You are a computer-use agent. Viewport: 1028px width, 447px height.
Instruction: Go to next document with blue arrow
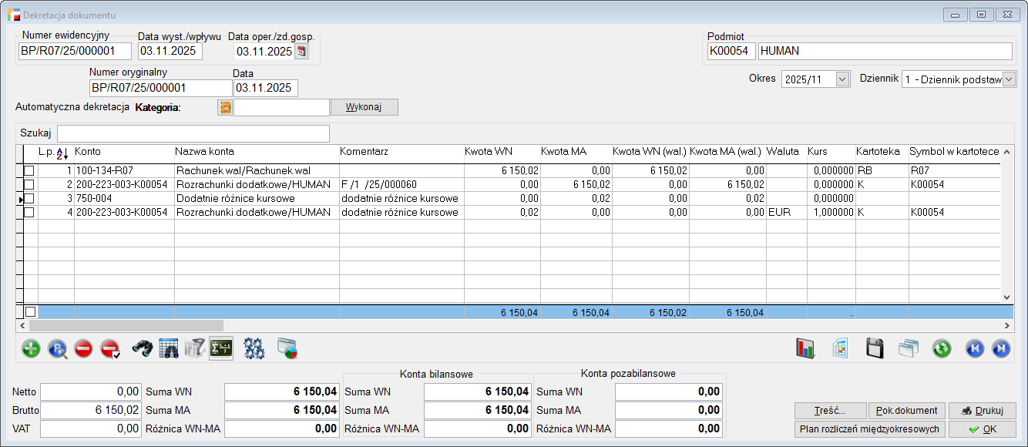pyautogui.click(x=1001, y=349)
